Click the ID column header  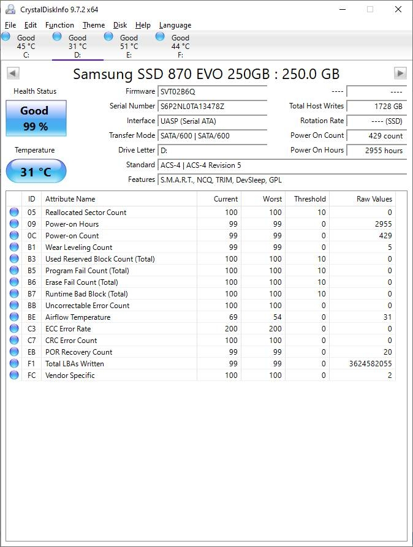pyautogui.click(x=31, y=199)
